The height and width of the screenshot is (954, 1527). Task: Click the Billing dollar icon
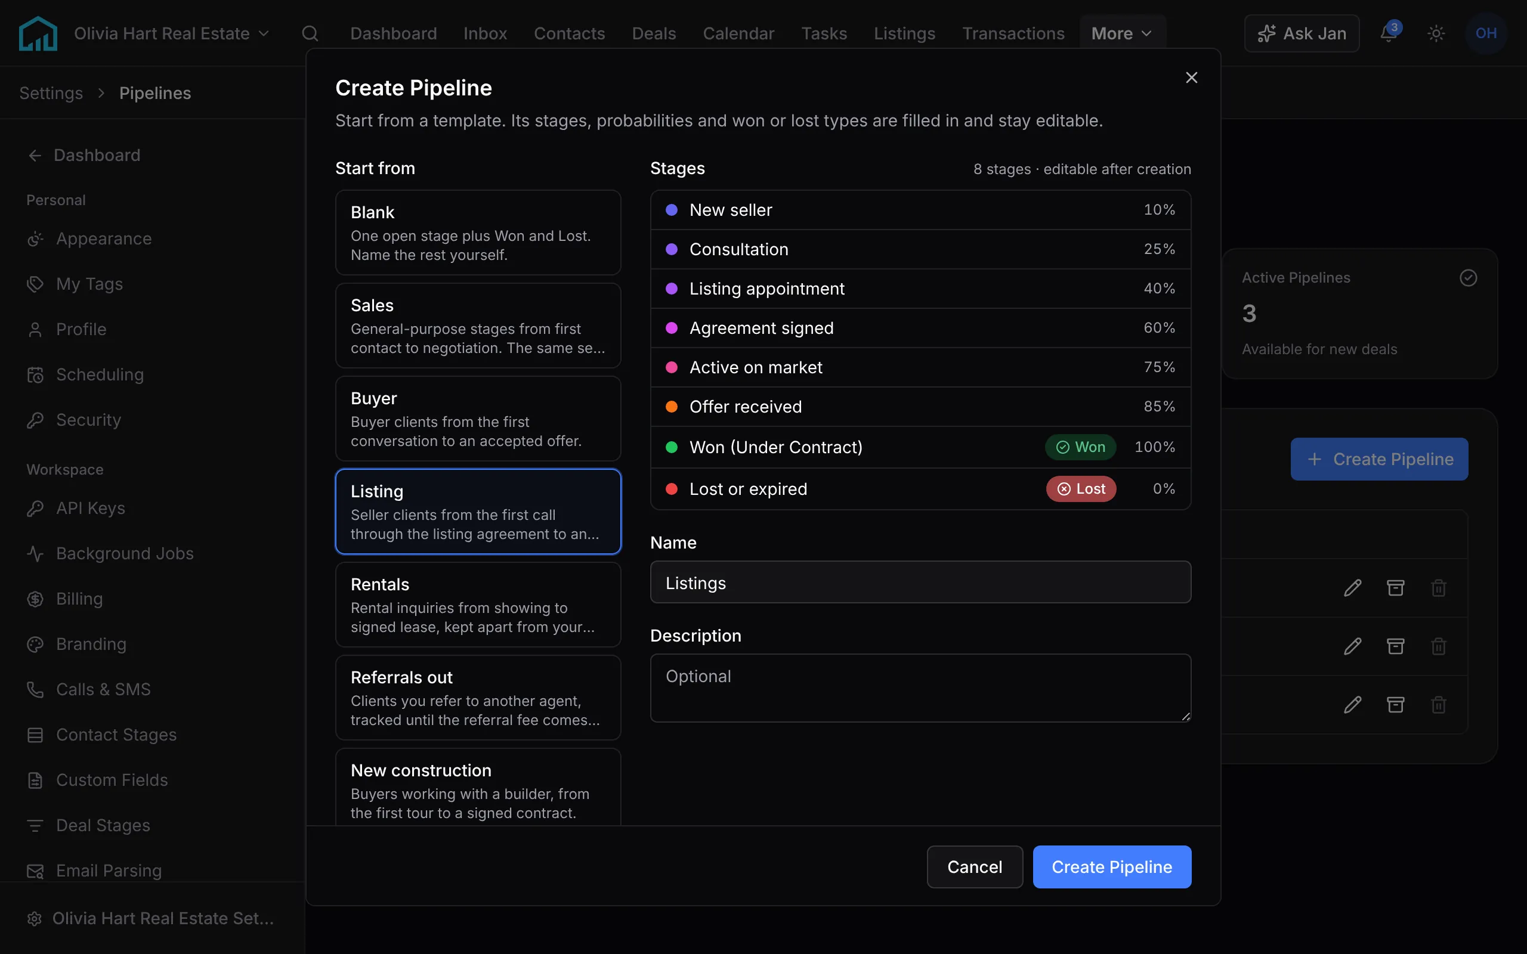35,599
